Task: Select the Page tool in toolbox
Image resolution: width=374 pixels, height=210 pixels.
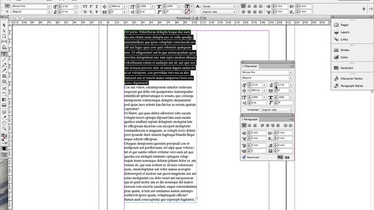Action: (4, 36)
